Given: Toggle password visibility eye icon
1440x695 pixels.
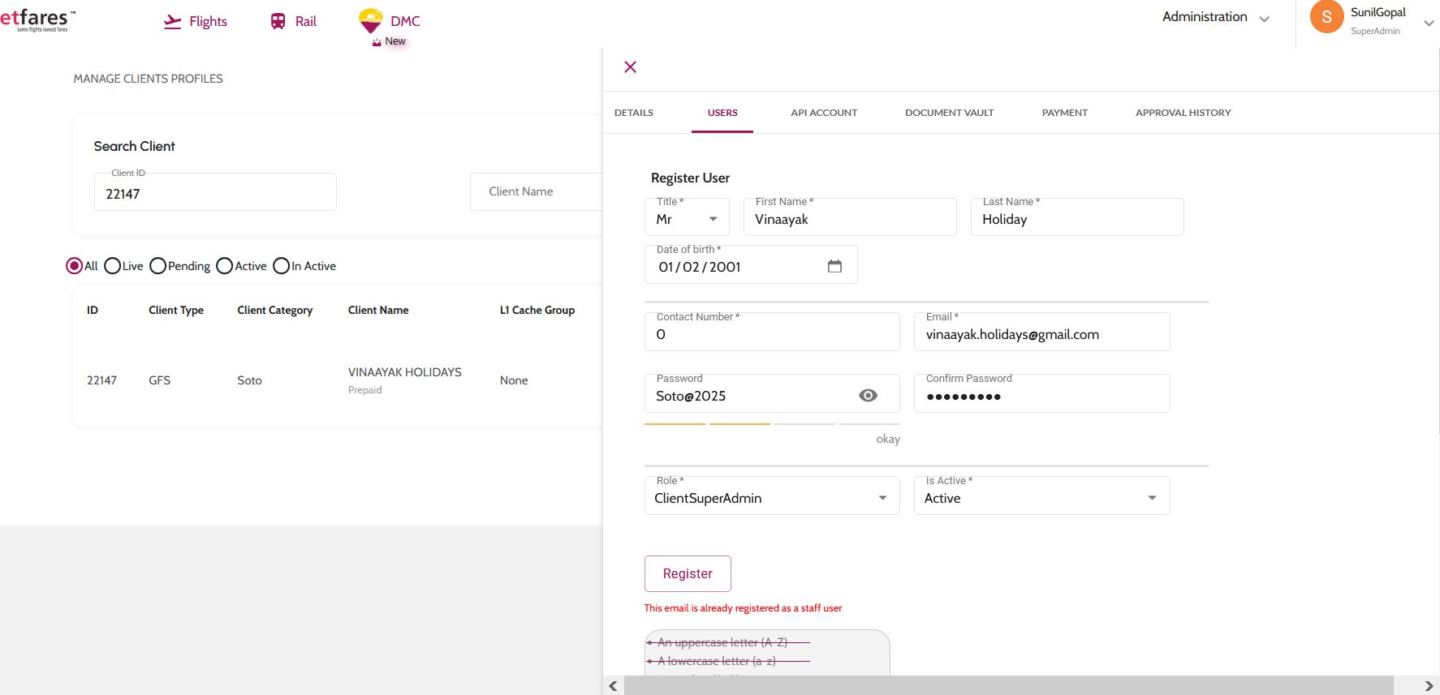Looking at the screenshot, I should point(868,396).
